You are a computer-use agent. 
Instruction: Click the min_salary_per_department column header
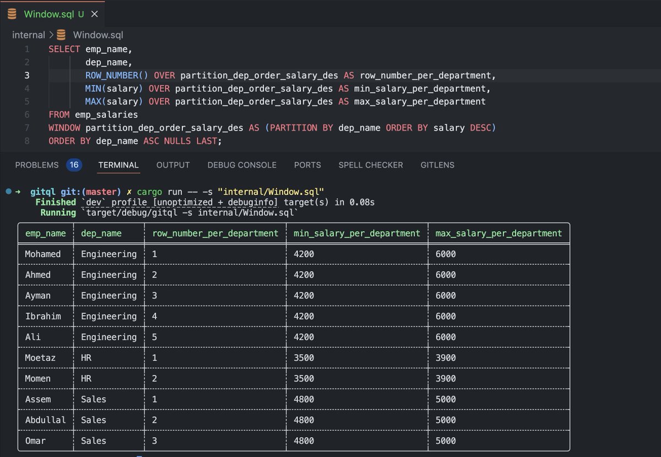[x=357, y=233]
